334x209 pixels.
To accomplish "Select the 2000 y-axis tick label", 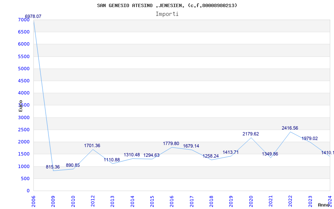I will [24, 142].
